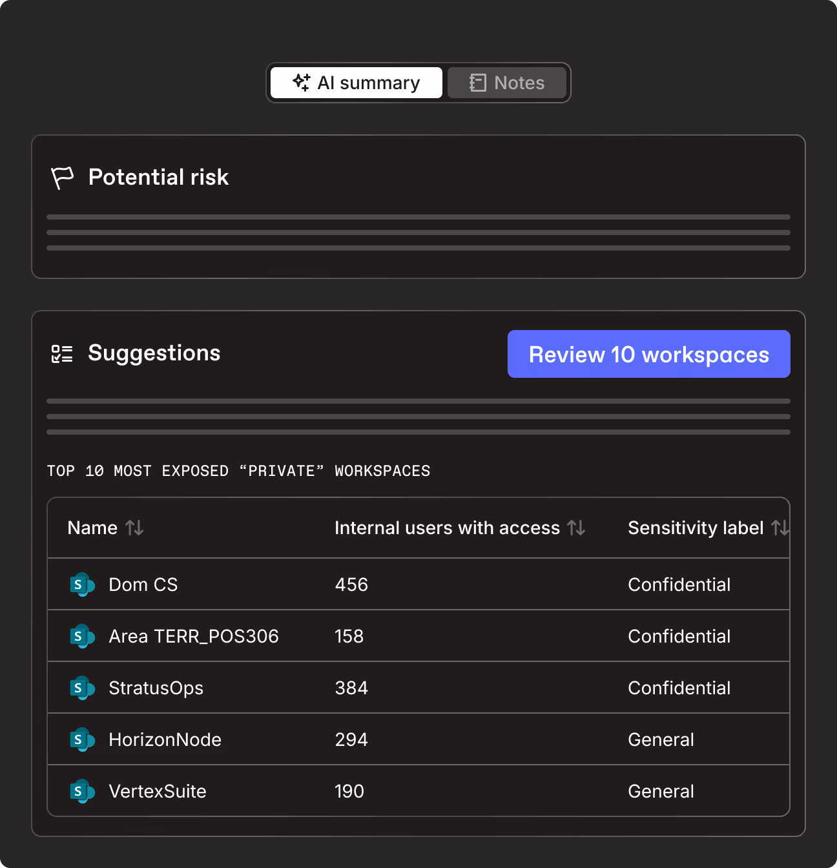Click the Review 10 workspaces button

(x=649, y=354)
